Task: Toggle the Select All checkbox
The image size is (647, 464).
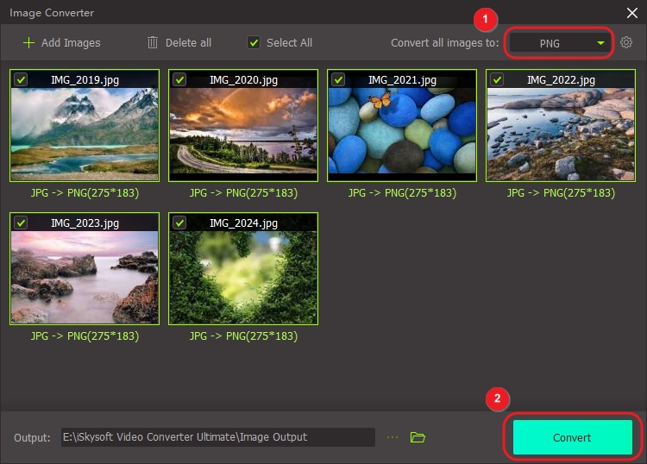Action: click(x=254, y=42)
